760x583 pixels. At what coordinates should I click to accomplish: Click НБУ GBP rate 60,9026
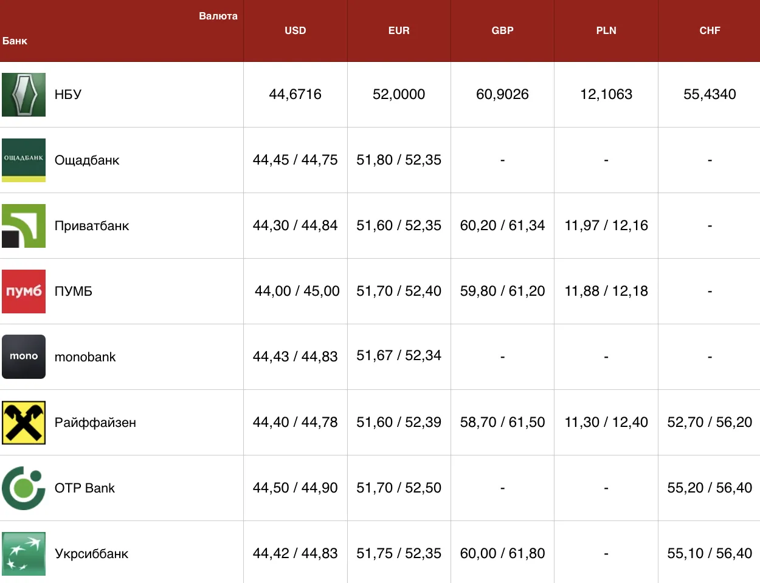point(503,95)
